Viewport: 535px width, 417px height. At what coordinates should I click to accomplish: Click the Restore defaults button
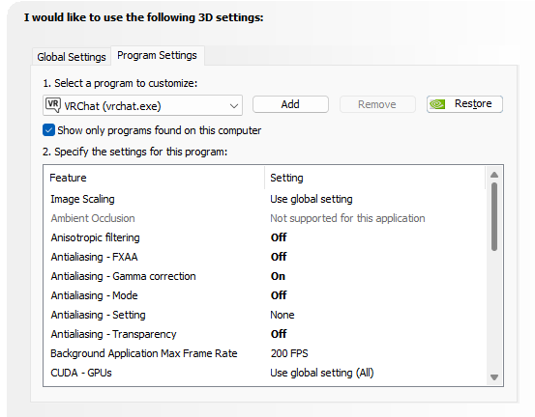(x=464, y=104)
